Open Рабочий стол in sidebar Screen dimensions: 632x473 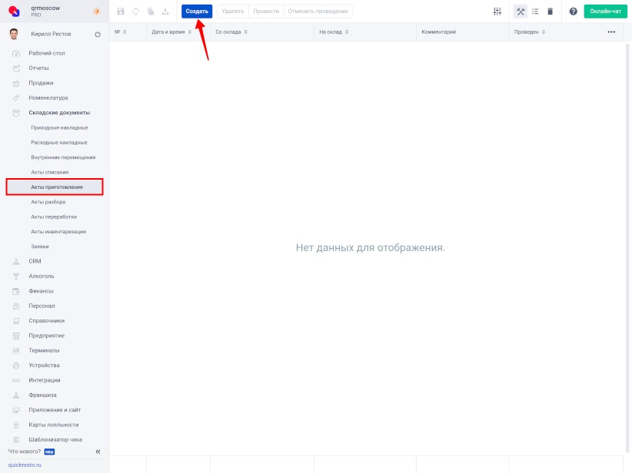(47, 53)
